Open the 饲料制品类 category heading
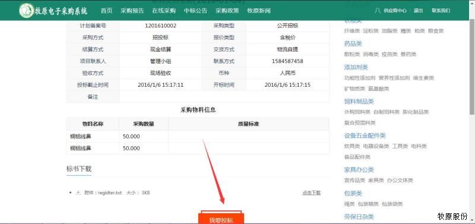Image resolution: width=475 pixels, height=224 pixels. coord(359,102)
